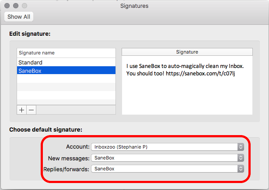Click the Choose default signature heading
Image resolution: width=269 pixels, height=190 pixels.
click(x=46, y=129)
